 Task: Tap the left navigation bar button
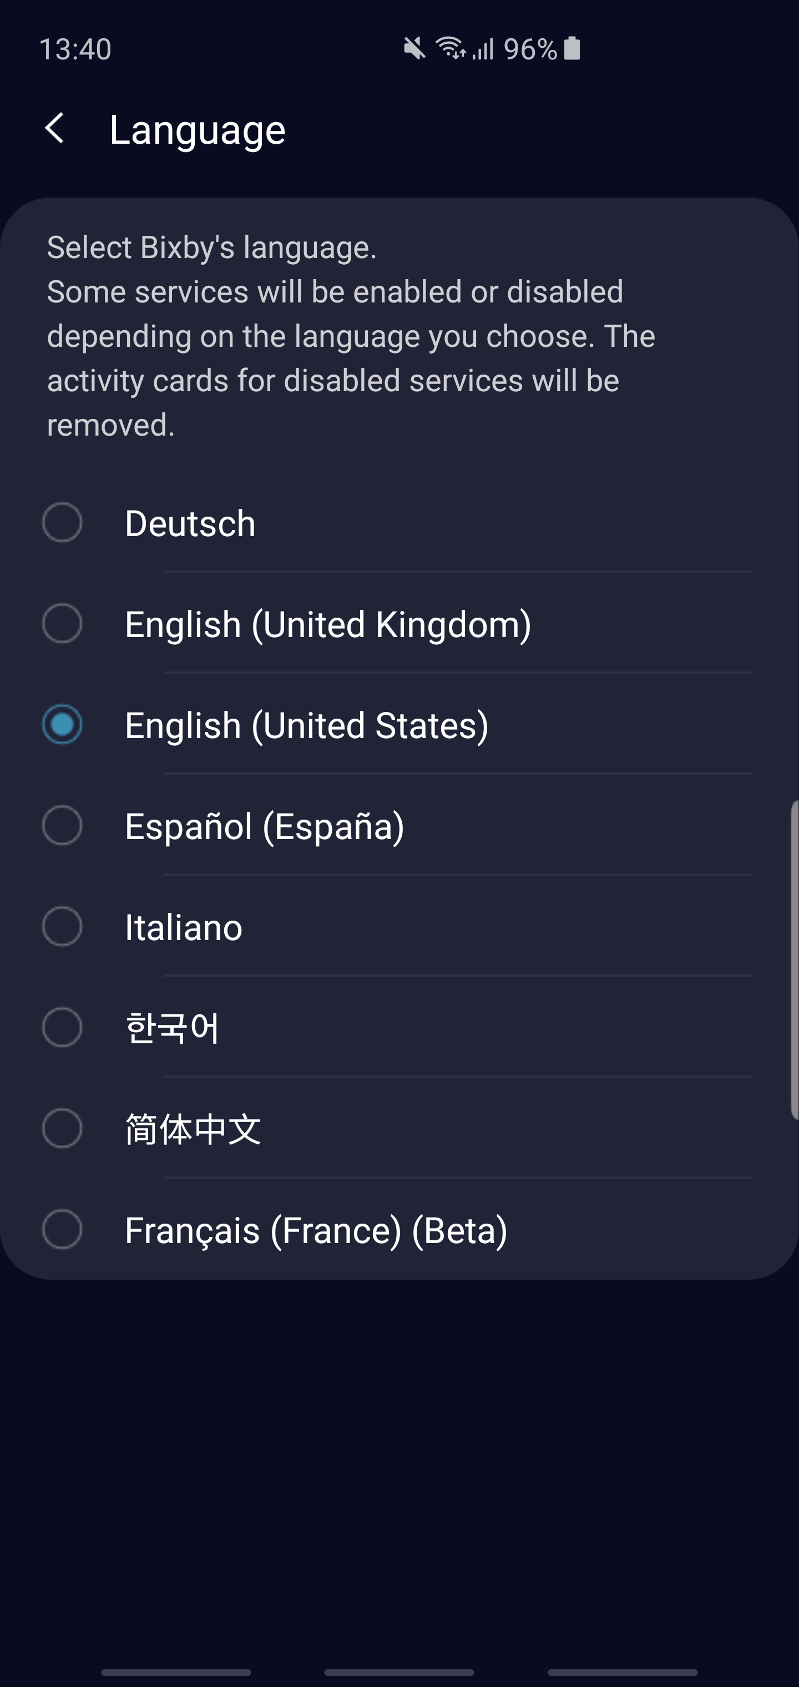[176, 1672]
